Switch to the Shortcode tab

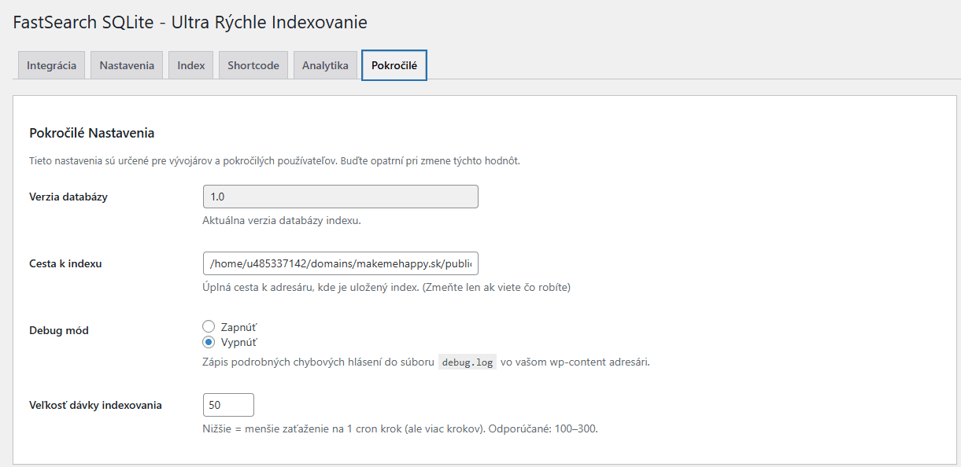point(253,64)
